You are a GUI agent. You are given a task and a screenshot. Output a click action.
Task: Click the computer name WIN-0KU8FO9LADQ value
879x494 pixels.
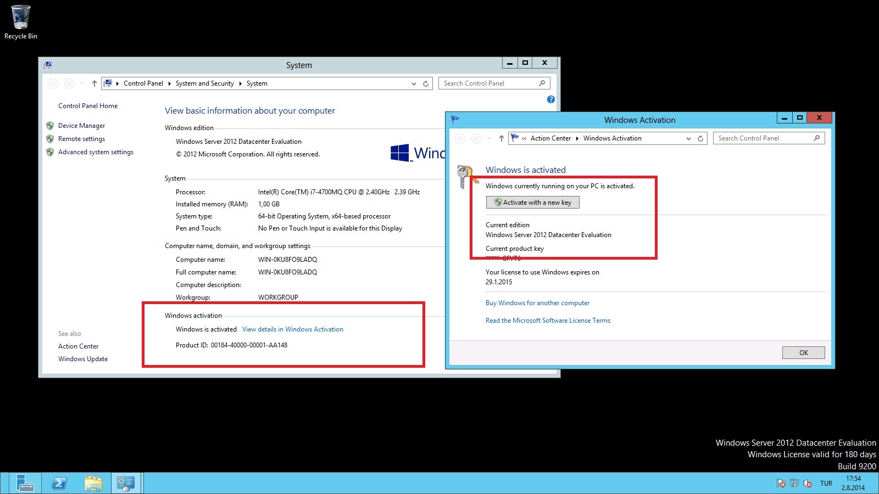287,260
